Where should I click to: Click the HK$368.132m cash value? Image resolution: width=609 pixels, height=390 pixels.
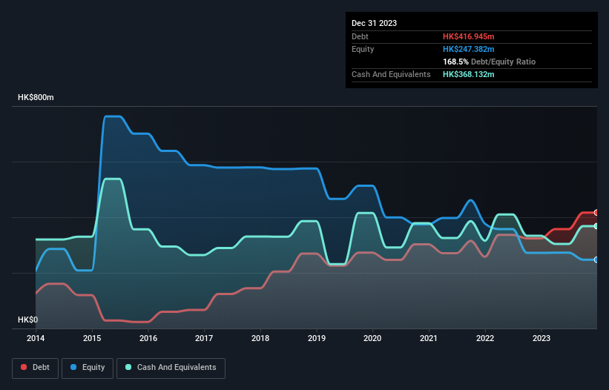point(468,74)
